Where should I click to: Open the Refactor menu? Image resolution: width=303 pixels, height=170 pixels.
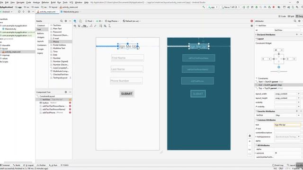point(45,2)
